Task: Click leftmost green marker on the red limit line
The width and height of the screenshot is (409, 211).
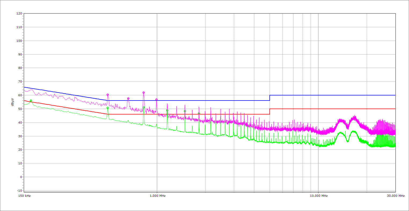Action: pos(31,101)
